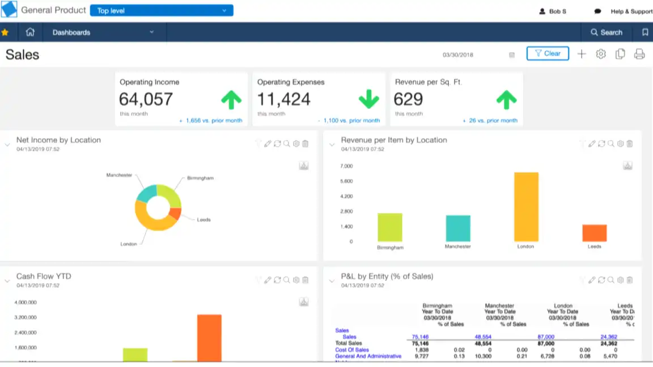Expand the Dashboards menu chevron
Screen dimensions: 653x367
point(151,32)
